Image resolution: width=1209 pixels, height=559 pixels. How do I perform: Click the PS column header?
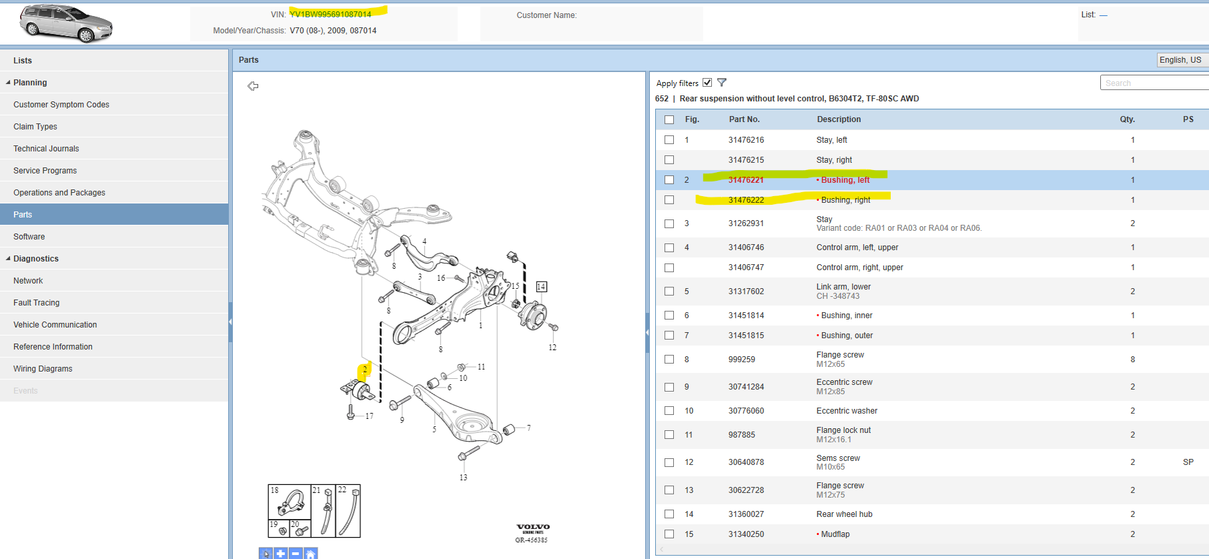1188,119
